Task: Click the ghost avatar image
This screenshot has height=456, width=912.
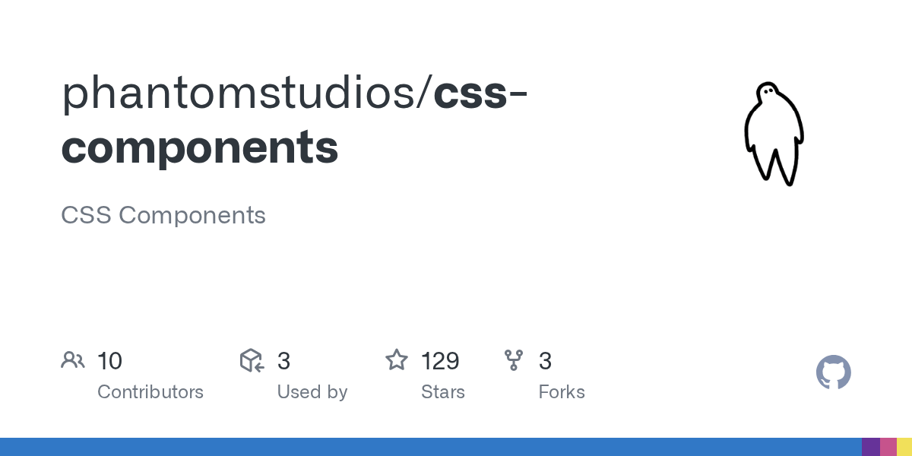Action: point(774,134)
